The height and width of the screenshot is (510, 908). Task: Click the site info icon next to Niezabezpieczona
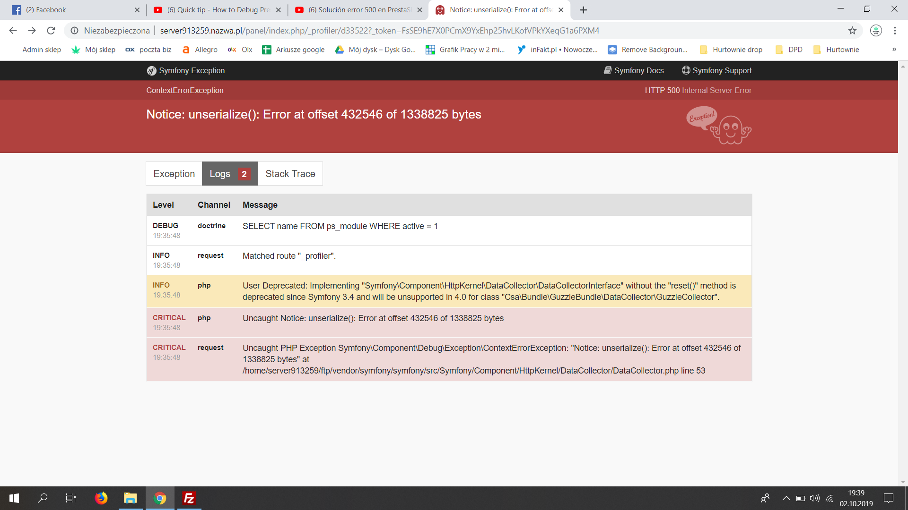coord(75,31)
